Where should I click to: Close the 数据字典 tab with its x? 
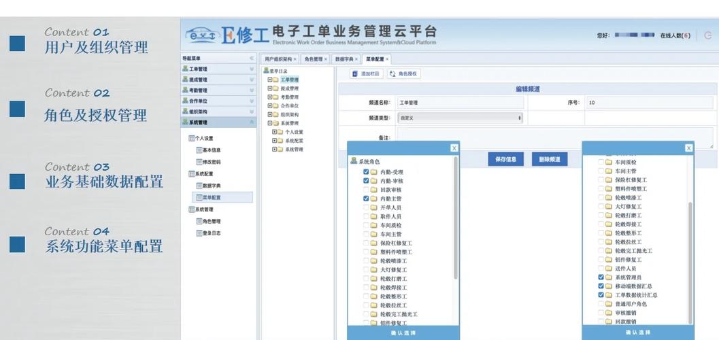pyautogui.click(x=356, y=59)
